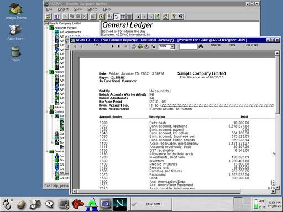Viewport: 283px width, 212px height.
Task: Click the macro play arrow icon
Action: [151, 17]
